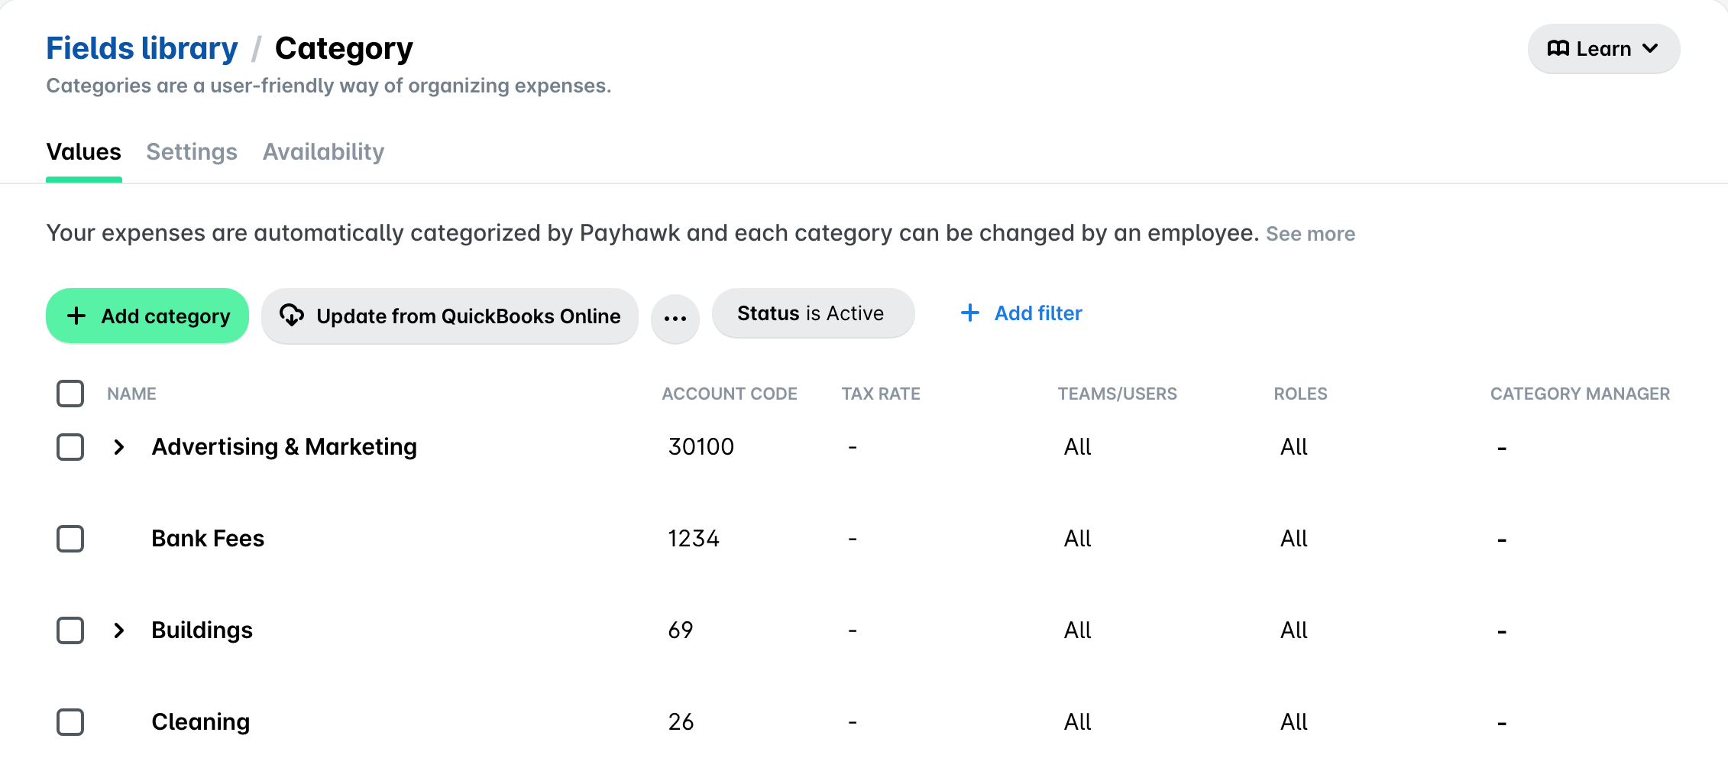
Task: Open the Advertising & Marketing category name
Action: pyautogui.click(x=284, y=447)
